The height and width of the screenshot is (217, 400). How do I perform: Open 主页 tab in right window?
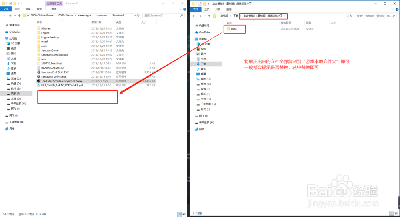click(x=207, y=10)
